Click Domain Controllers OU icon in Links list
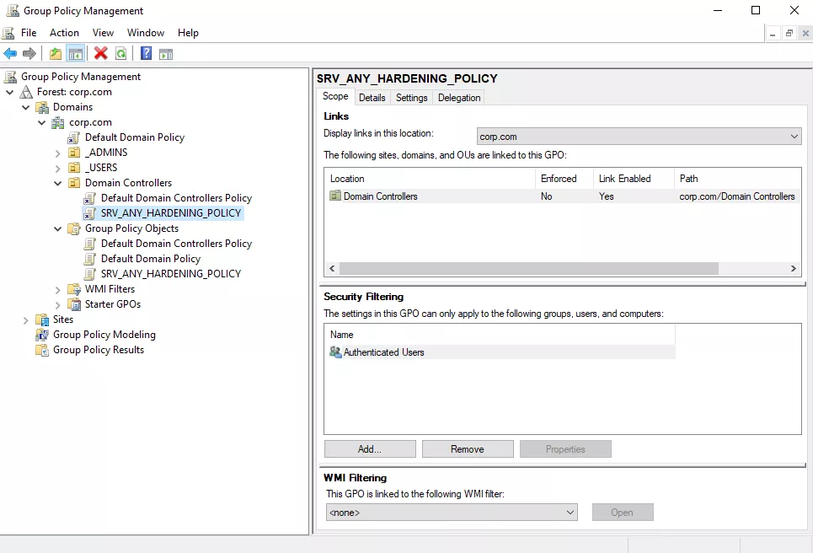Image resolution: width=813 pixels, height=553 pixels. [335, 196]
